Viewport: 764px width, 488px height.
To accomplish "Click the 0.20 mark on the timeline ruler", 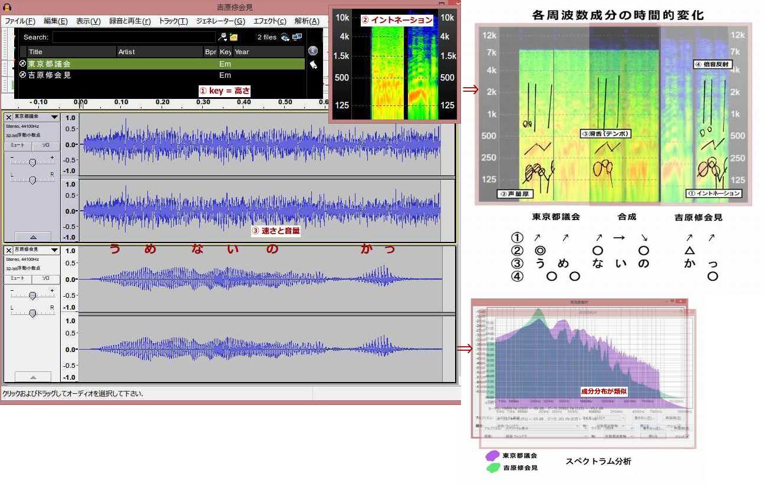I will (x=162, y=102).
